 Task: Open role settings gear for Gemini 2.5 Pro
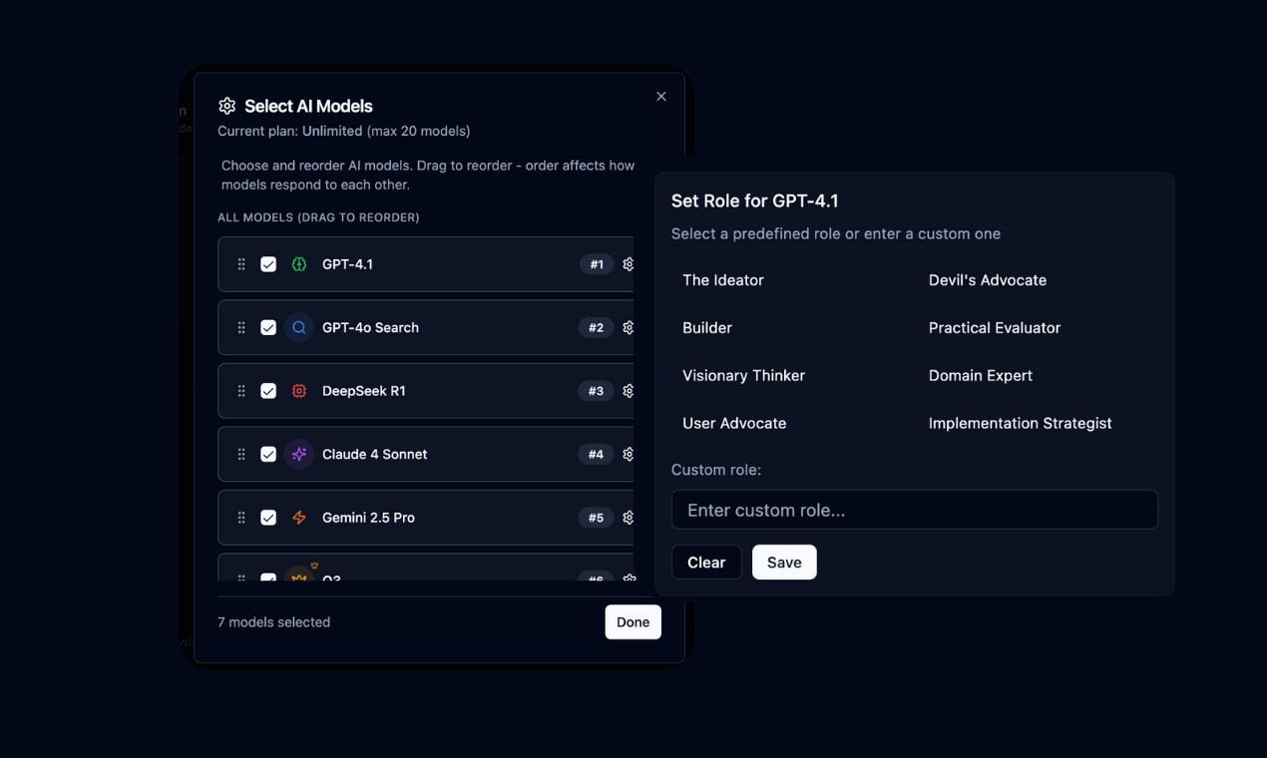tap(628, 518)
